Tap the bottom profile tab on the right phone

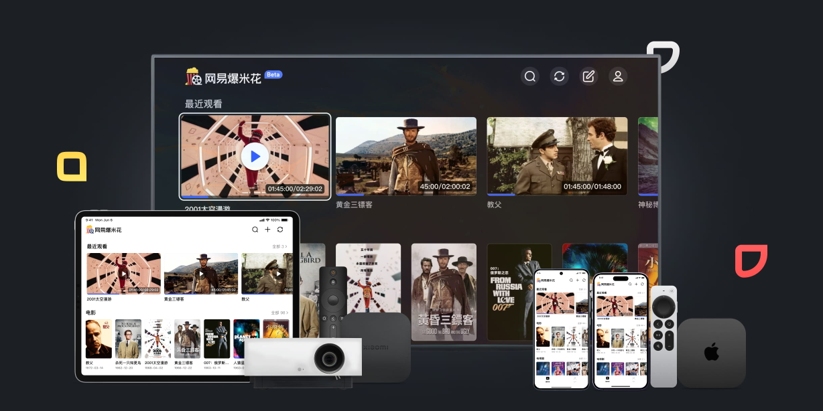(x=634, y=380)
